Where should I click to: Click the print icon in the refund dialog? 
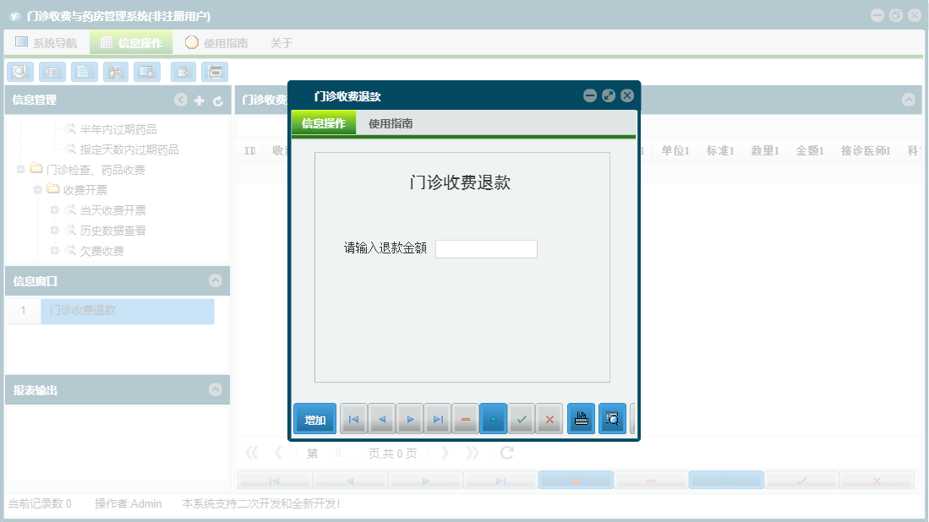pyautogui.click(x=581, y=418)
